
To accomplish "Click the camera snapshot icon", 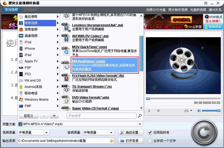I will [186, 111].
